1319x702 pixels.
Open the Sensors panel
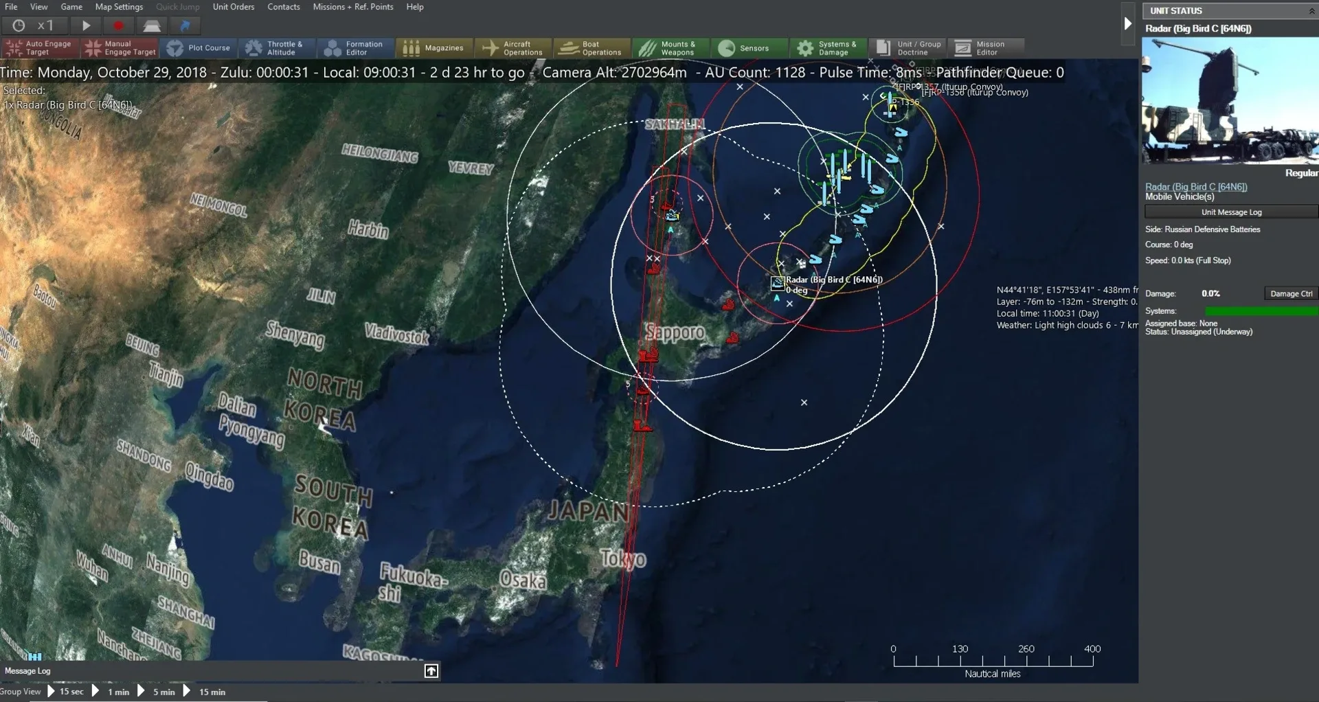(749, 47)
